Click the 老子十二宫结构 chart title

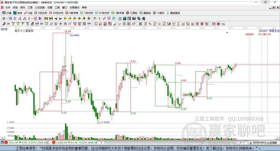click(x=24, y=31)
